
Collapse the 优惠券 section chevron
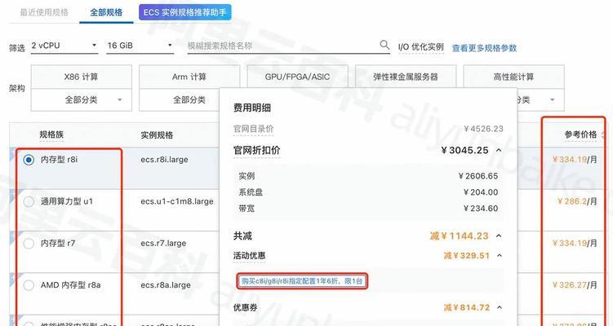tap(500, 307)
